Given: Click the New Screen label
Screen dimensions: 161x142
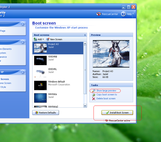Looking at the screenshot, I should [56, 39].
